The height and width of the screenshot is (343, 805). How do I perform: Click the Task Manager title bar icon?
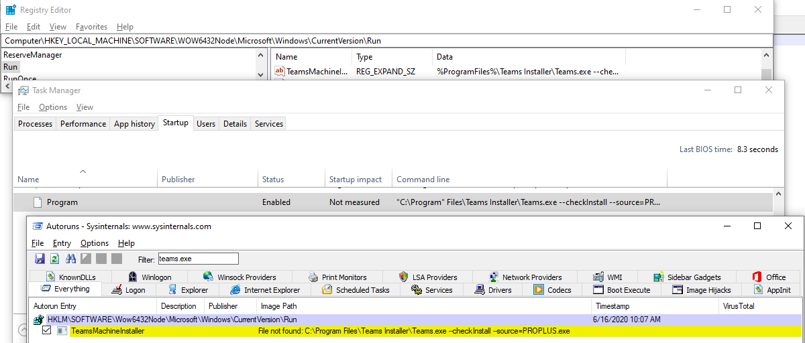click(x=23, y=90)
